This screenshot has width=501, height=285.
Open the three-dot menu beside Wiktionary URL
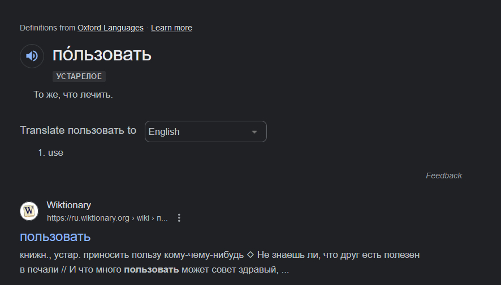point(179,218)
